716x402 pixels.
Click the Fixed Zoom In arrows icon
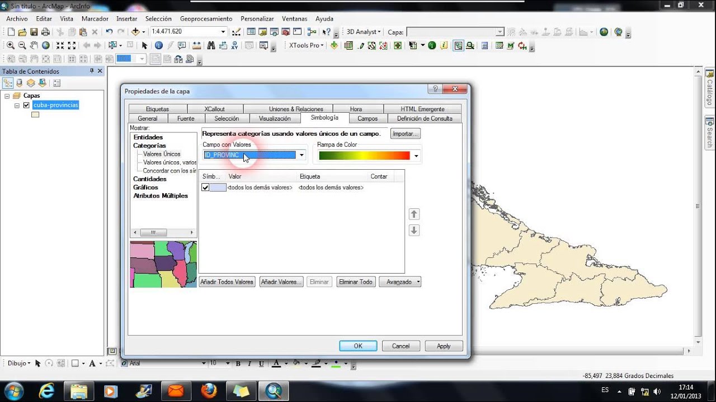coord(60,45)
